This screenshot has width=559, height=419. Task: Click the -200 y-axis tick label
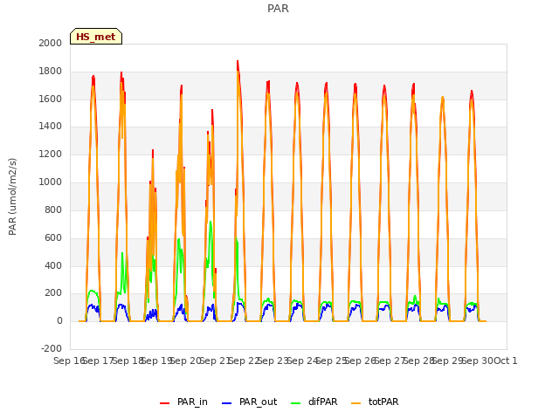click(x=52, y=348)
